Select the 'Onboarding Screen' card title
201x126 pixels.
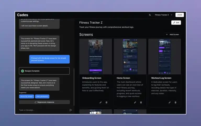click(92, 78)
